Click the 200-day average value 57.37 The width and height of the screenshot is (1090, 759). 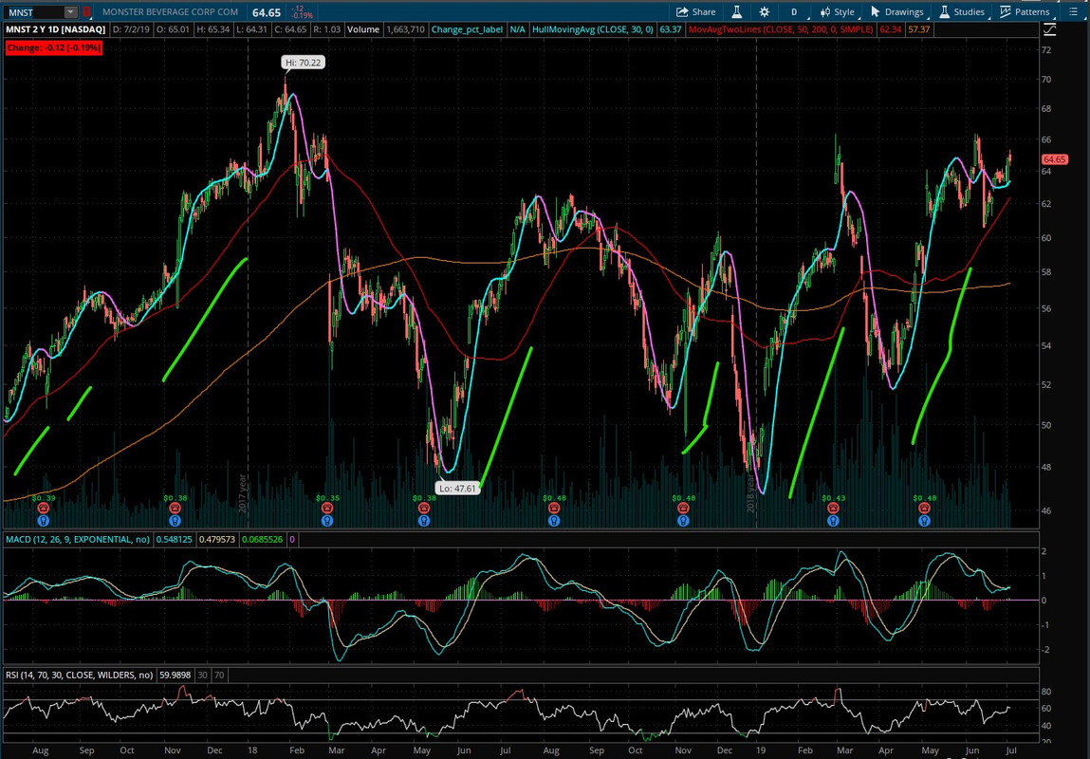point(919,30)
